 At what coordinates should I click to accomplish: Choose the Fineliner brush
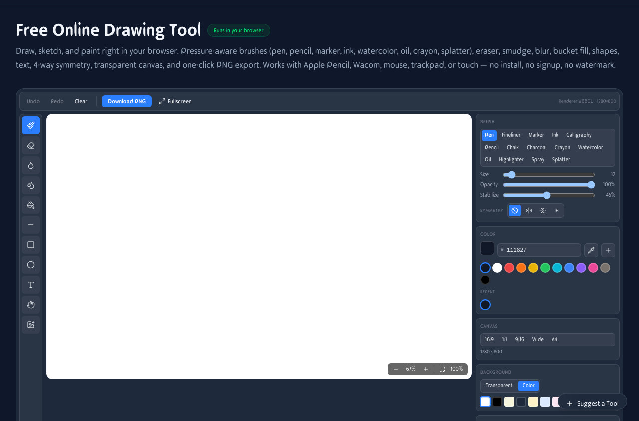tap(511, 135)
